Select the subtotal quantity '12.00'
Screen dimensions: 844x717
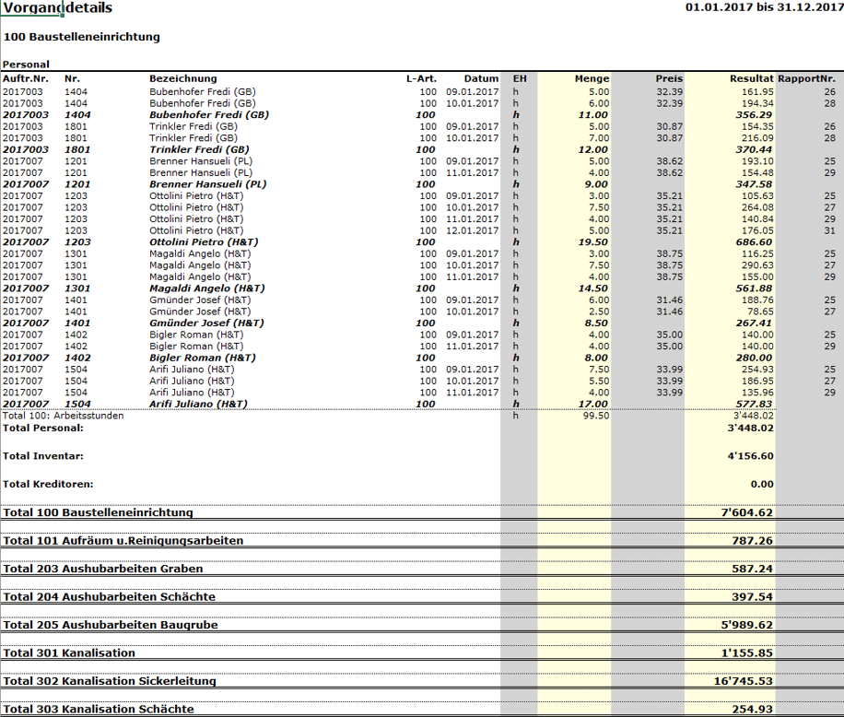[592, 149]
